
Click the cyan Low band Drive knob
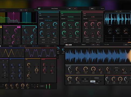pos(42,24)
